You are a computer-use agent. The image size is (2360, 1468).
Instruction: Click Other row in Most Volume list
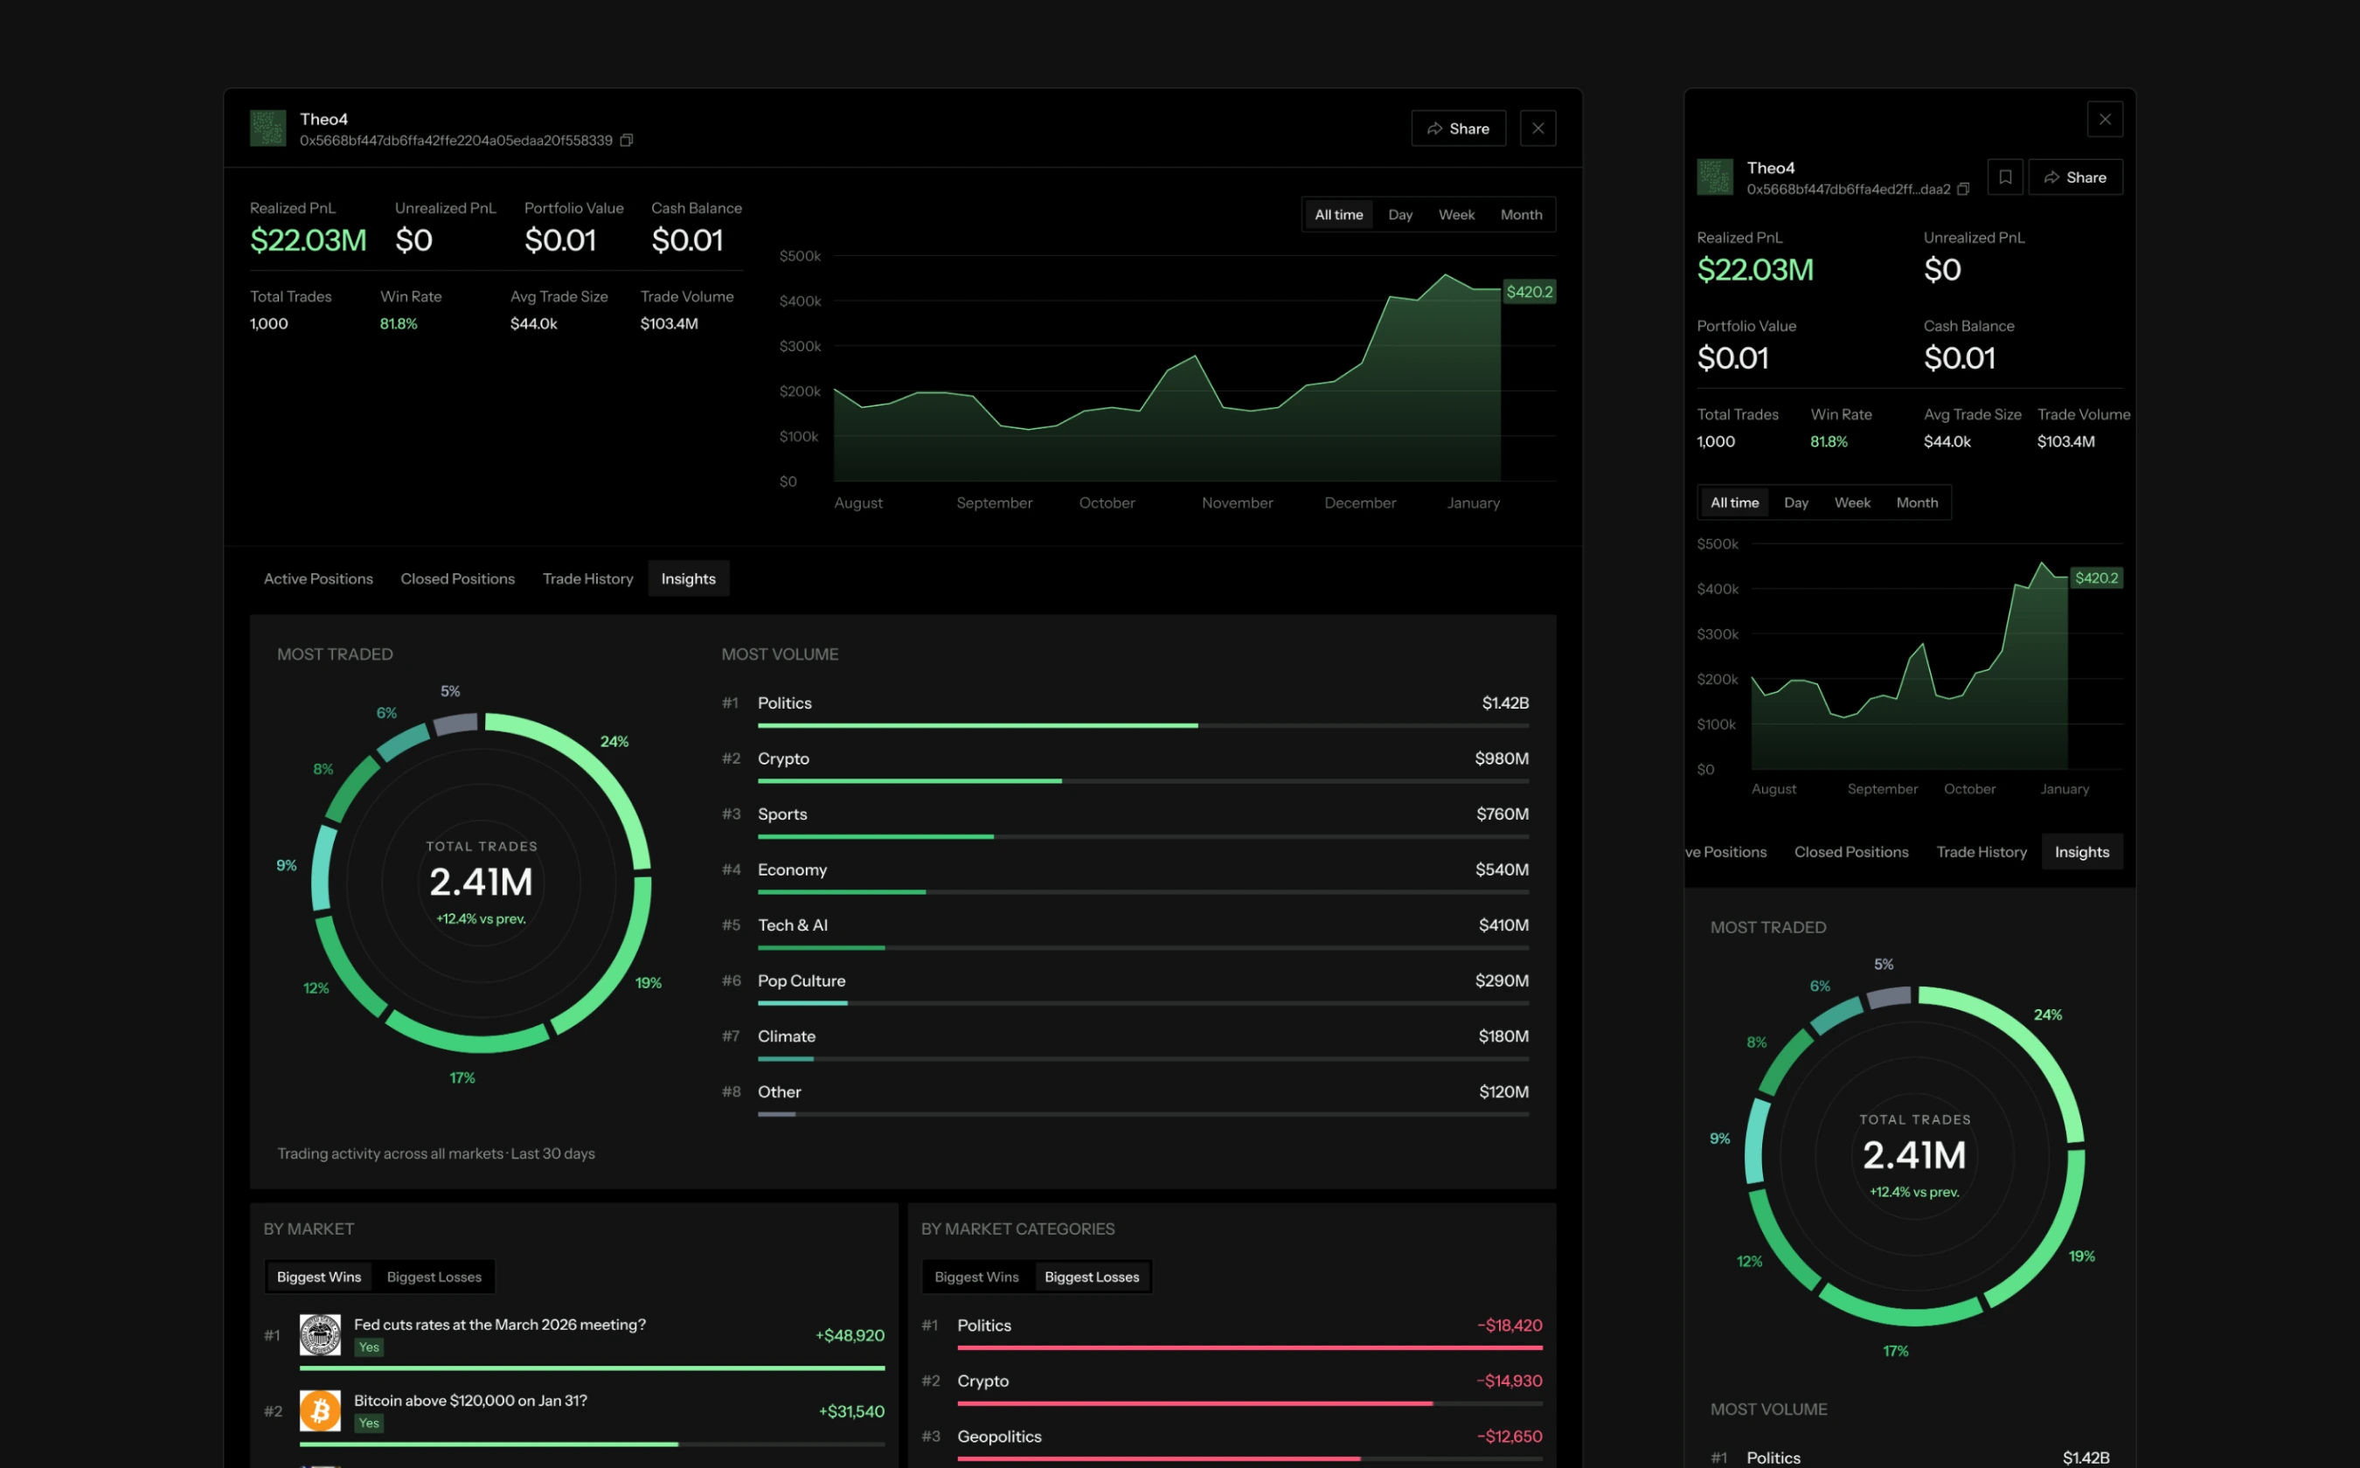click(1126, 1098)
